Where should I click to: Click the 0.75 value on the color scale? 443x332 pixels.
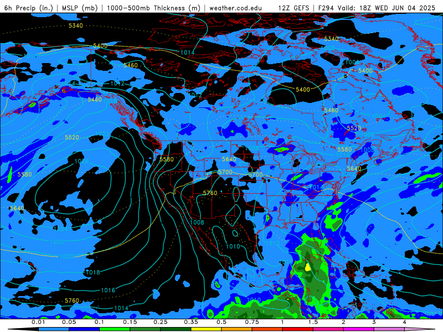point(252,322)
